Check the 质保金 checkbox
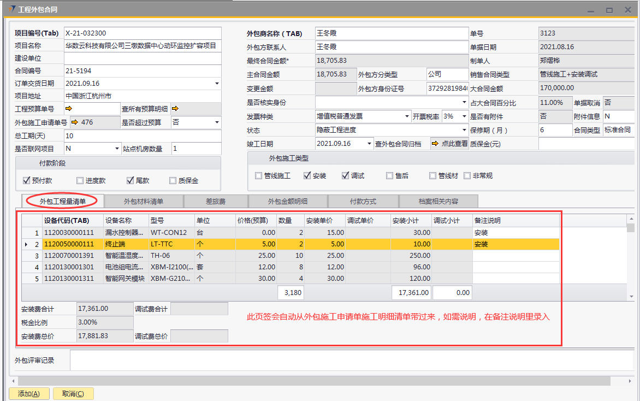Screen dimensions: 640x401 (x=173, y=181)
